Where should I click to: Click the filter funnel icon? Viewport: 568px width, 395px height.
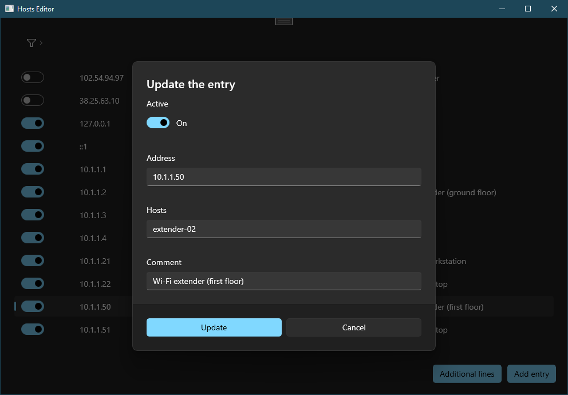click(x=31, y=43)
